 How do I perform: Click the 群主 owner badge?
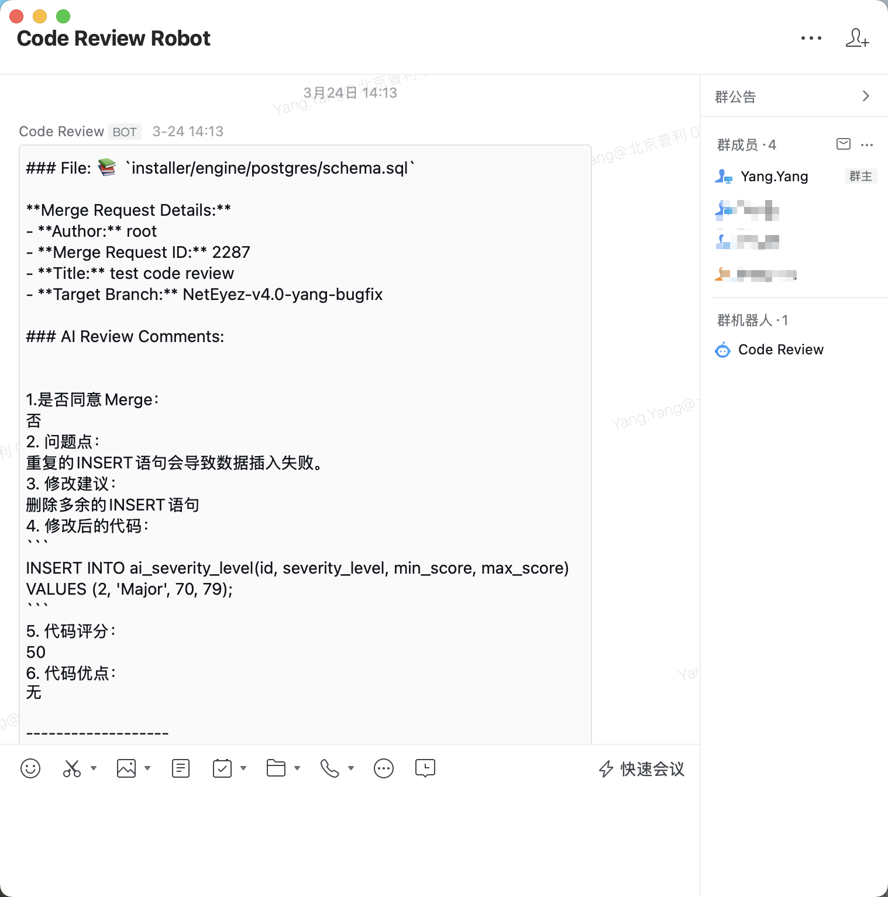pos(861,176)
